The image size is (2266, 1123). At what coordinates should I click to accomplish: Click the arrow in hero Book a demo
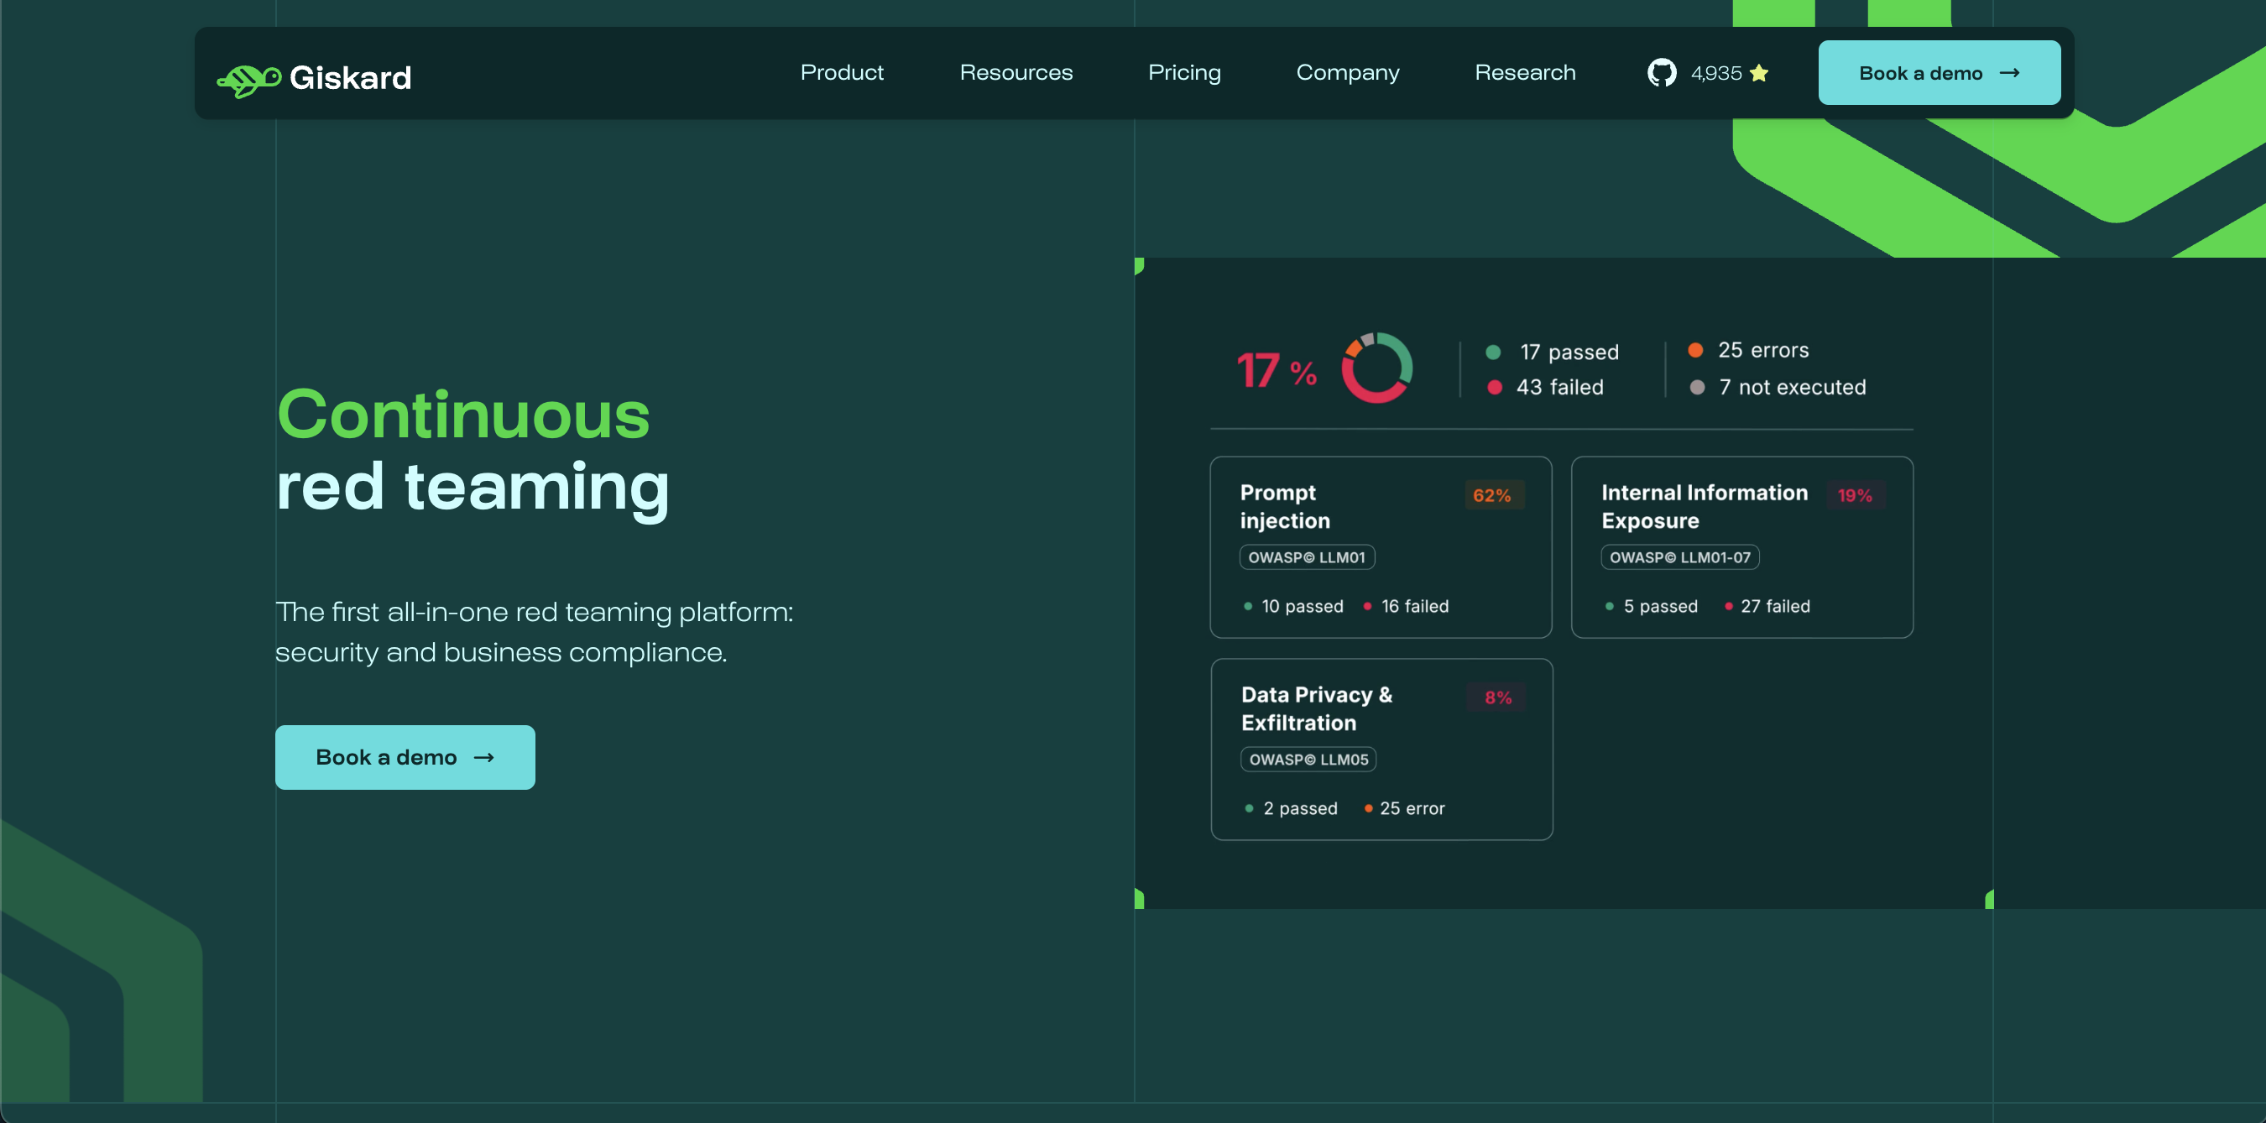tap(483, 757)
